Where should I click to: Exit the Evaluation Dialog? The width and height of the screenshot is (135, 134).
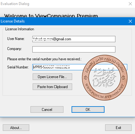pos(118,127)
